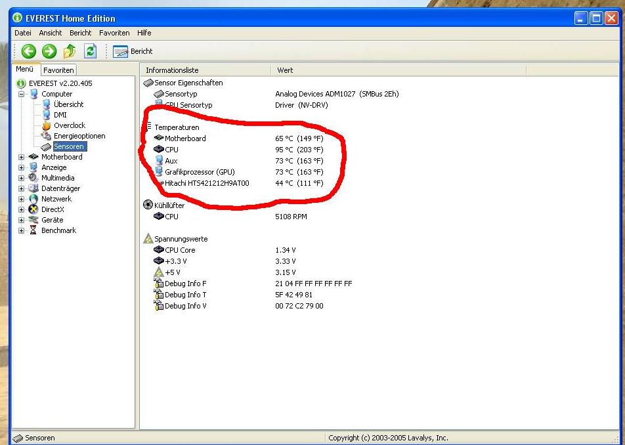625x445 pixels.
Task: Collapse the Computer tree node
Action: click(x=22, y=95)
